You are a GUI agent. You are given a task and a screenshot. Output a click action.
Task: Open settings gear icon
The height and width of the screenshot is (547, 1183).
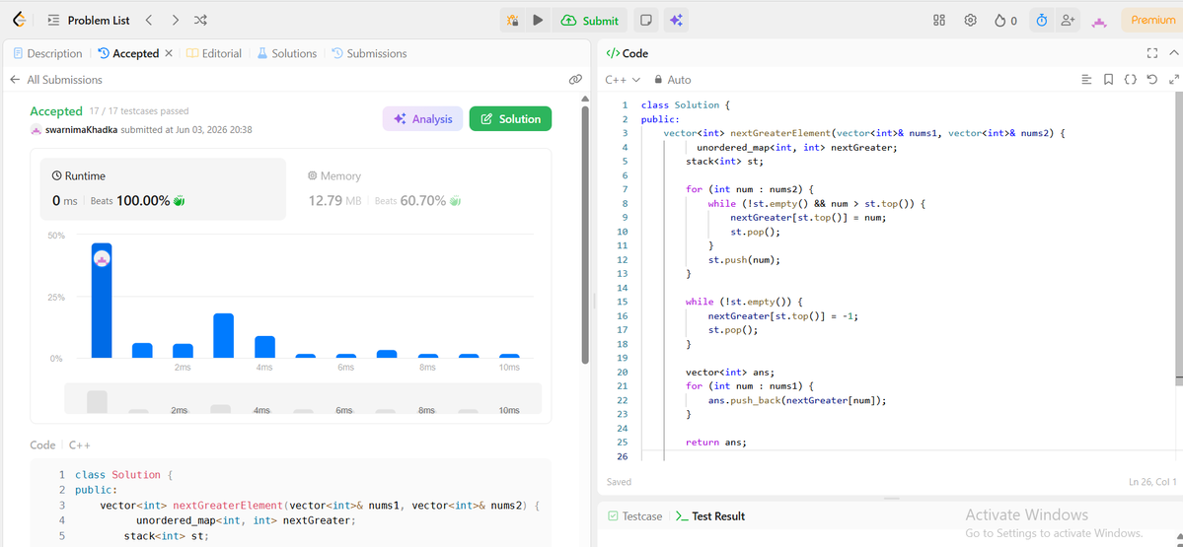[970, 21]
